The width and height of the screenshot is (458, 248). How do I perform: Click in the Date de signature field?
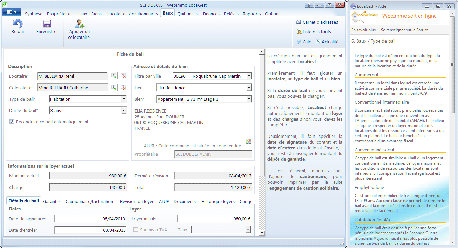coord(90,219)
